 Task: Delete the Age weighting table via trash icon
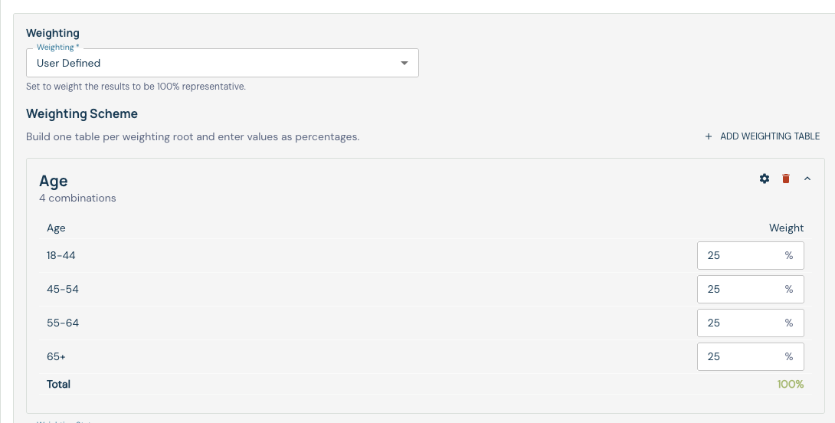tap(785, 179)
